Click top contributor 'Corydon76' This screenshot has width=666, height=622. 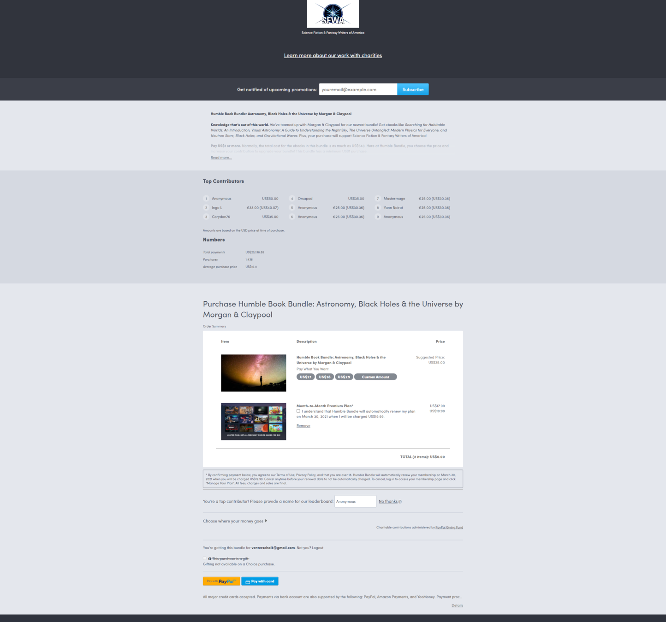tap(221, 217)
